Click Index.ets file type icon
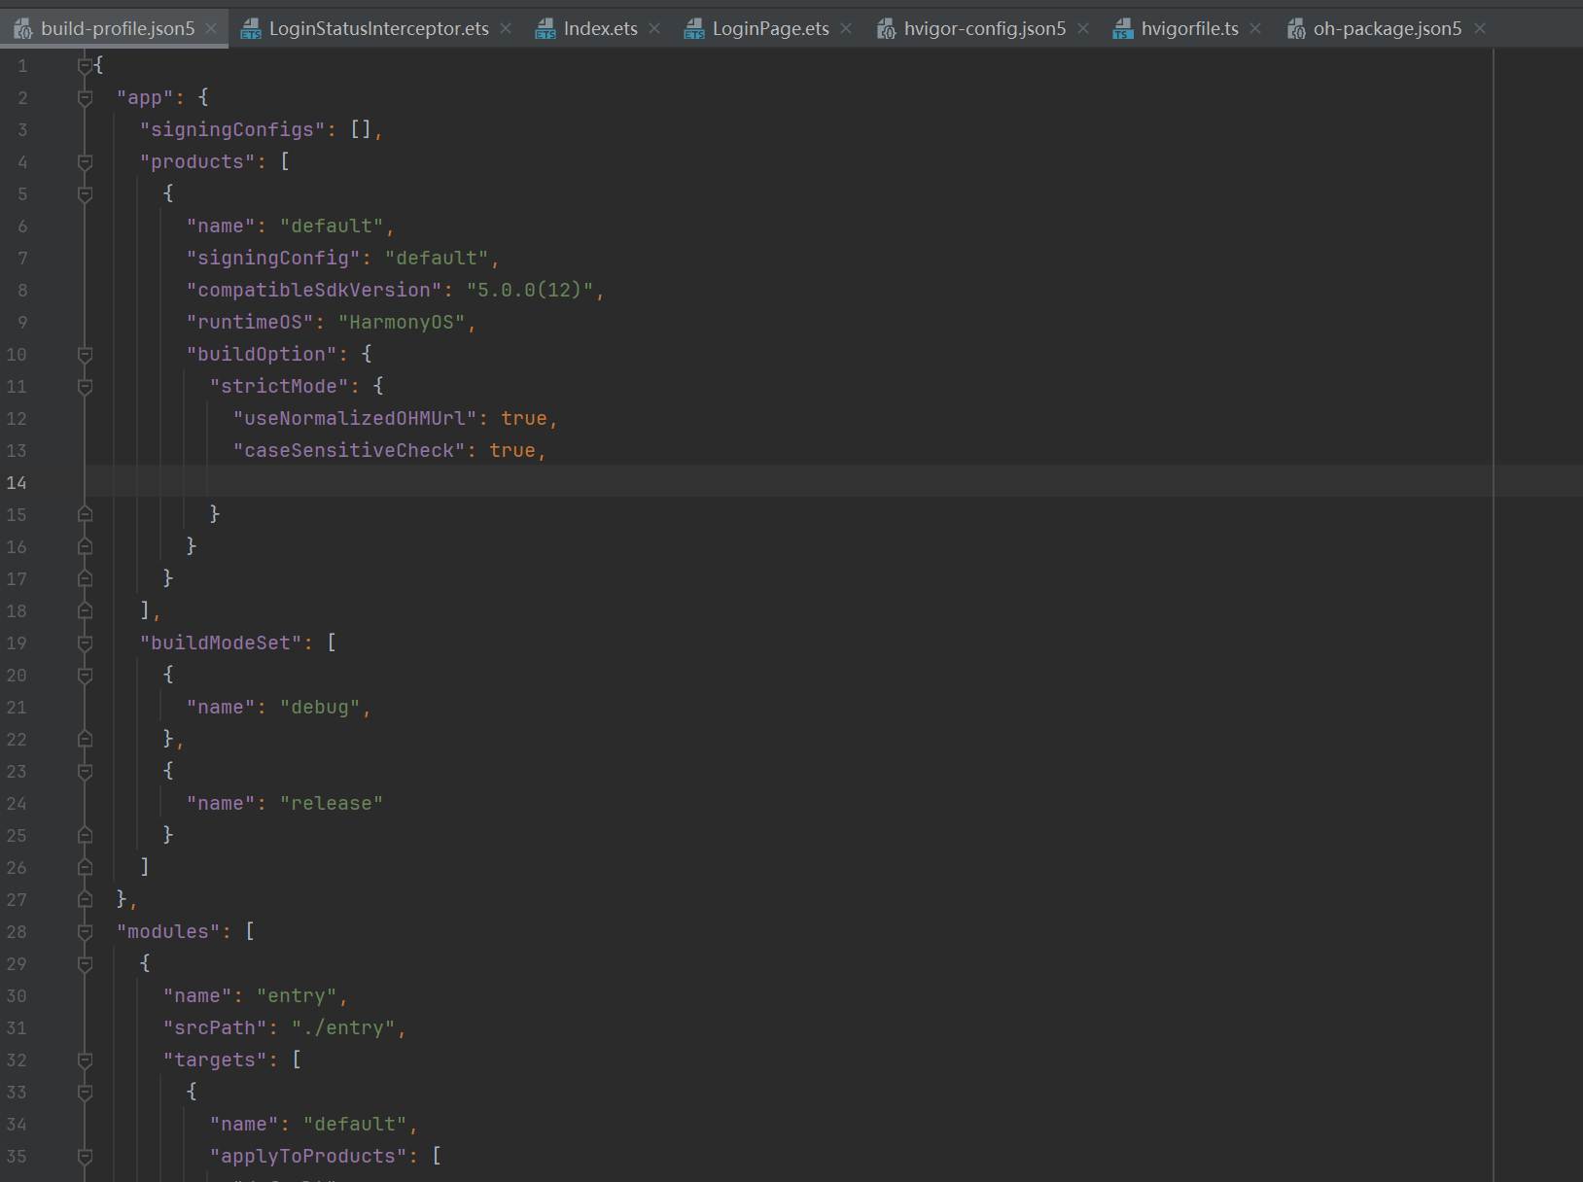 [x=545, y=29]
